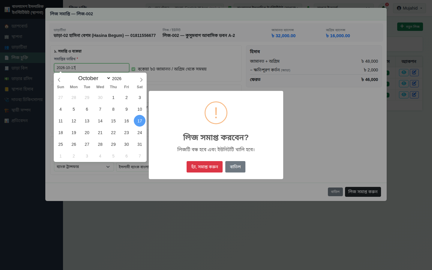The height and width of the screenshot is (270, 432).
Task: Open the Mujahid user menu
Action: click(409, 8)
